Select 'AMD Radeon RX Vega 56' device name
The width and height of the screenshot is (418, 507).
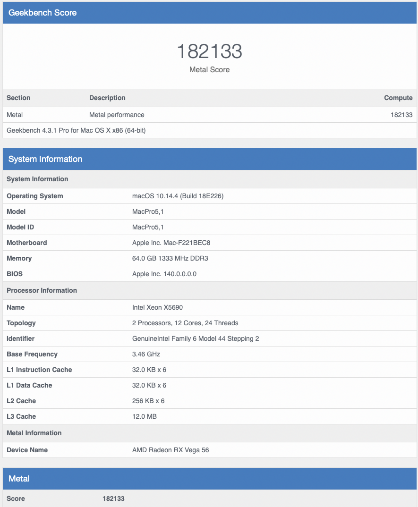(171, 450)
